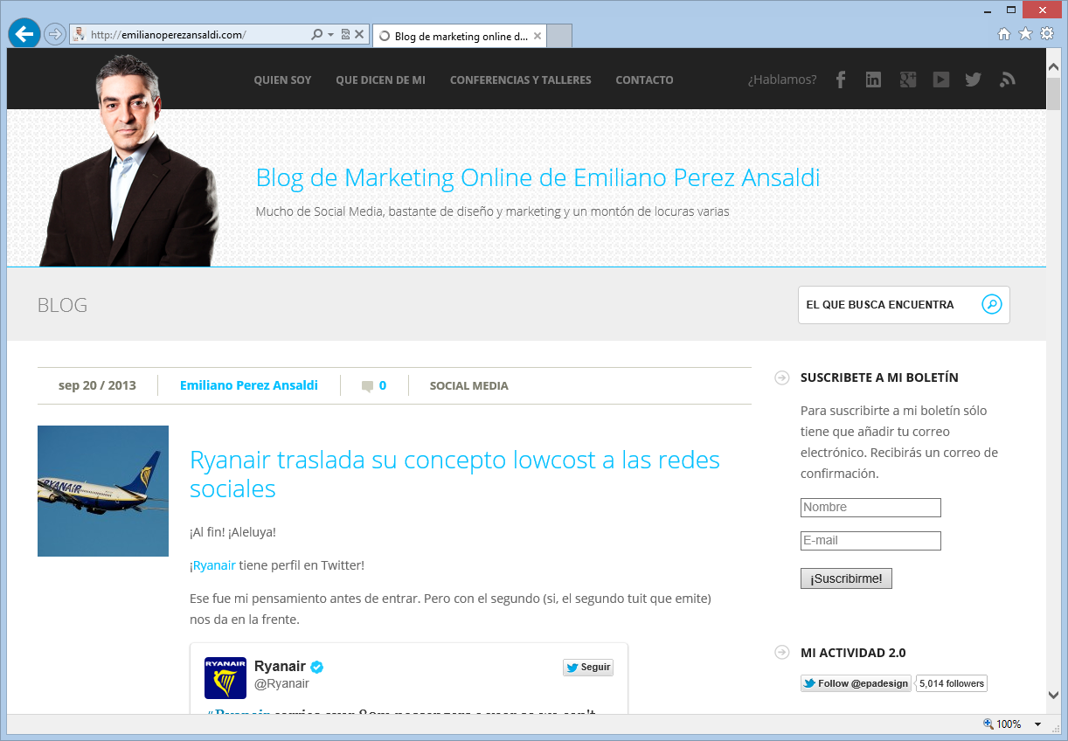Click the Seguir Twitter follow button
1068x741 pixels.
point(588,668)
